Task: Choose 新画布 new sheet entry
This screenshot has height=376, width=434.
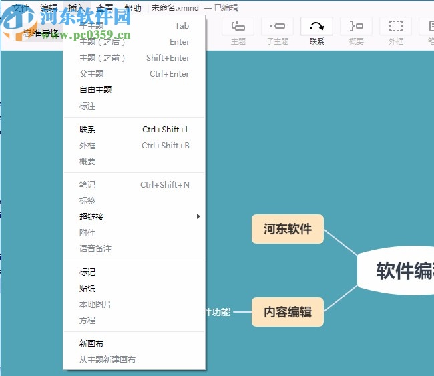Action: click(x=134, y=343)
